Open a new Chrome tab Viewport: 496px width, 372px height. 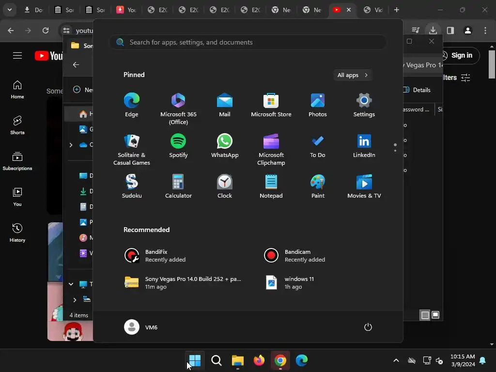(x=397, y=10)
